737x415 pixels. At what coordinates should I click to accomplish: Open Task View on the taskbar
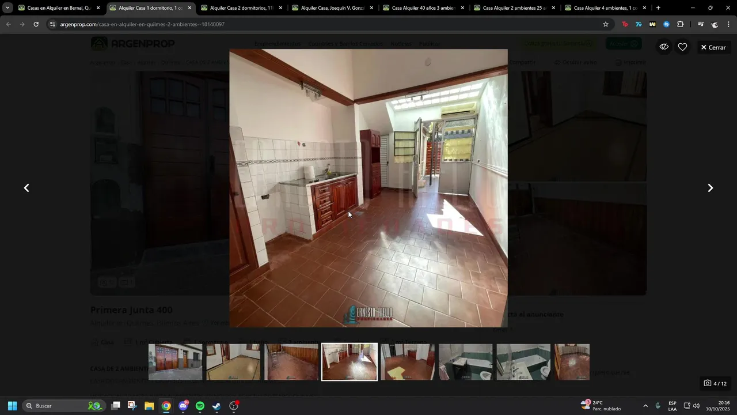pyautogui.click(x=116, y=406)
